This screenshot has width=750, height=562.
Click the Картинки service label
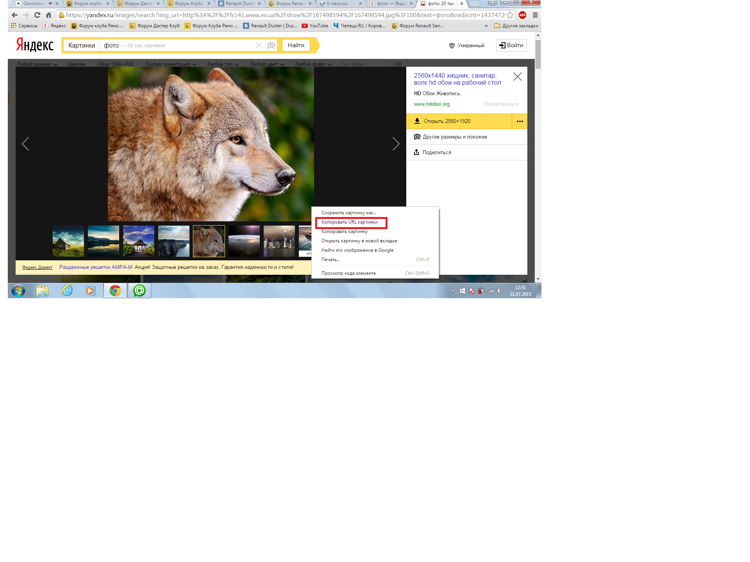[x=82, y=45]
